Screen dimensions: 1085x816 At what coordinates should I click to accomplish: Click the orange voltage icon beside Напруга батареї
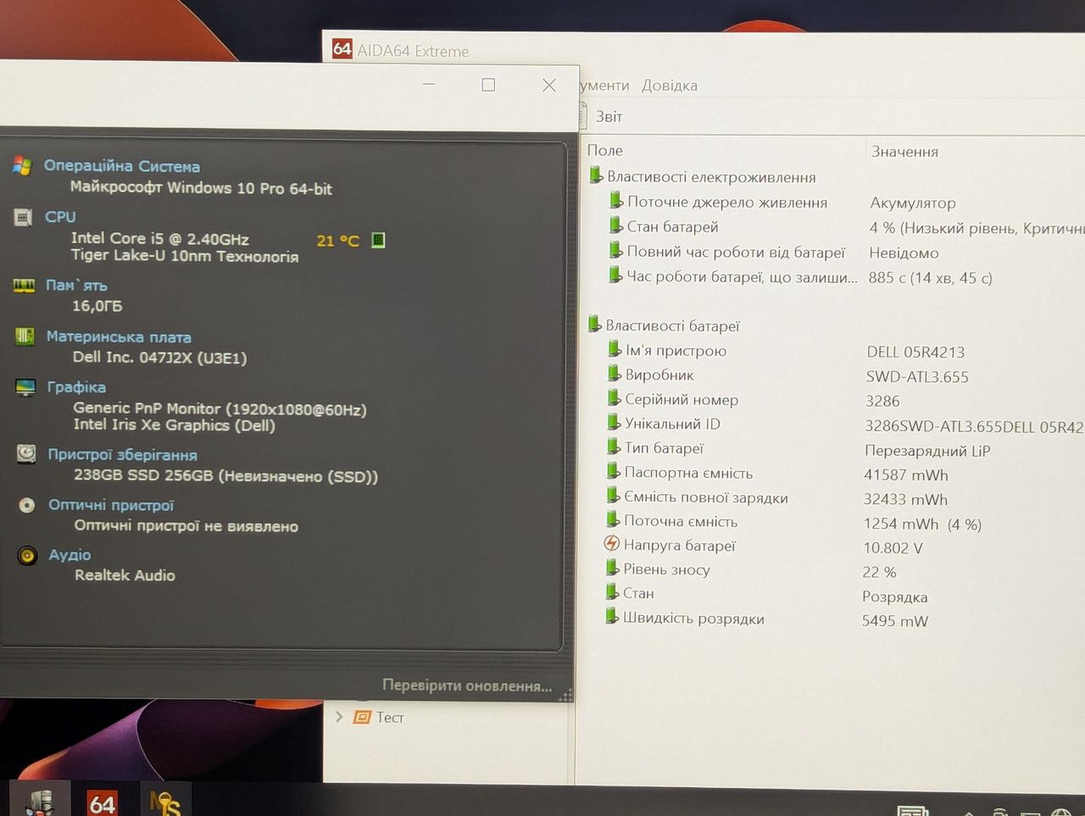[612, 544]
